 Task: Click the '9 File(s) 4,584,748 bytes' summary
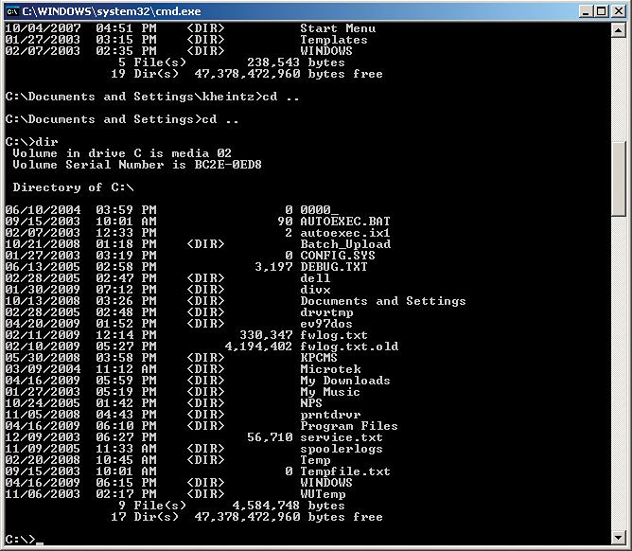tap(232, 506)
